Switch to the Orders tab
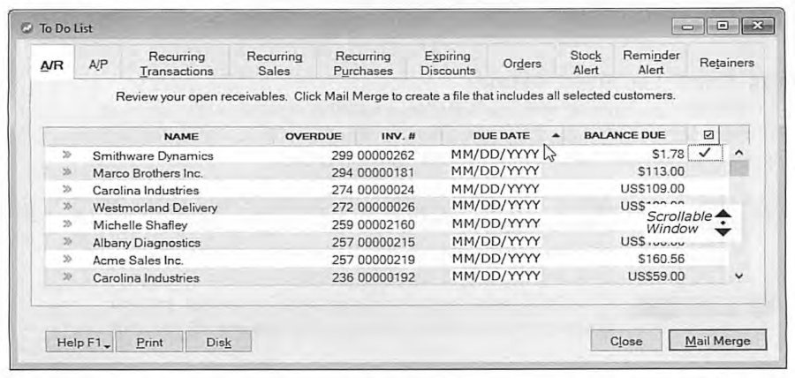 [522, 64]
